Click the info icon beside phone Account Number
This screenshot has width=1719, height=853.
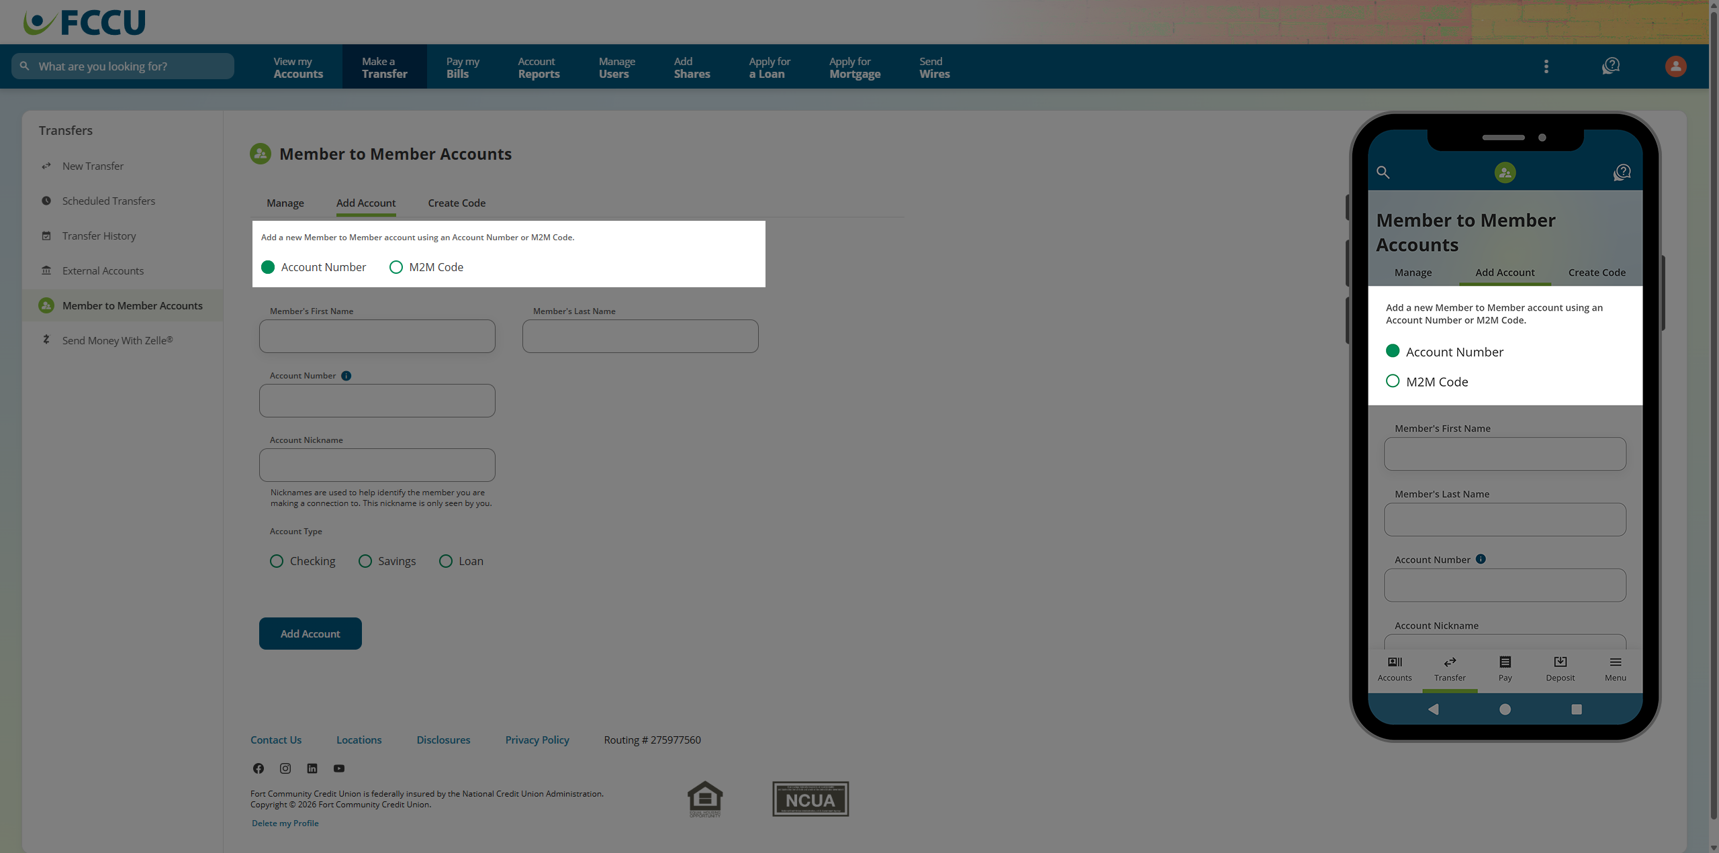(x=1481, y=559)
